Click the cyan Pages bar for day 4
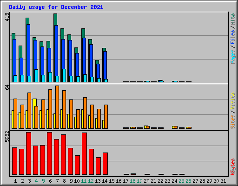 pos(36,76)
